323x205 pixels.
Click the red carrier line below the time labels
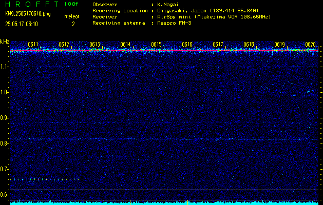[164, 50]
